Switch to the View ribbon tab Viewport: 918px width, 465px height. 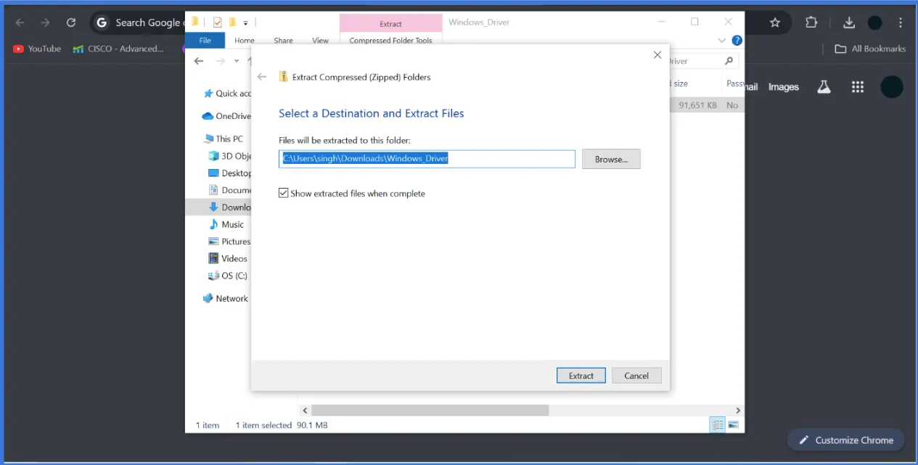[x=320, y=41]
